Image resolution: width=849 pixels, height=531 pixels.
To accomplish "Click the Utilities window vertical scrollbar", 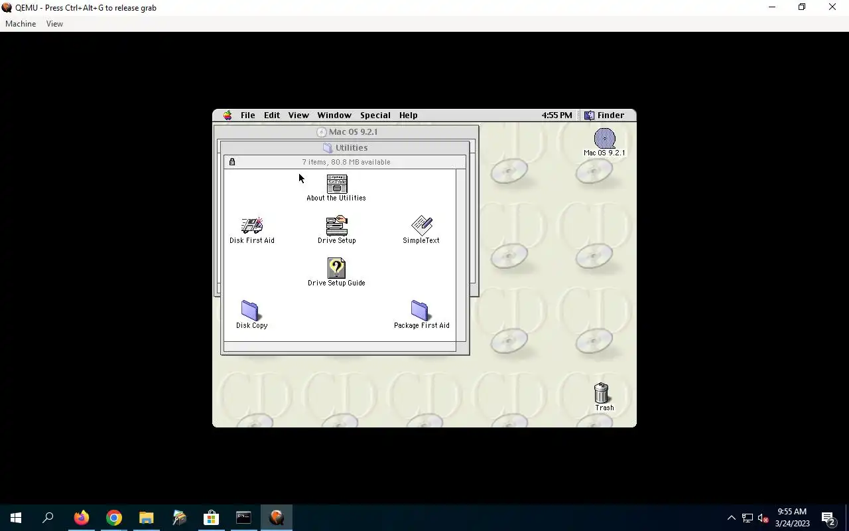I will [461, 255].
